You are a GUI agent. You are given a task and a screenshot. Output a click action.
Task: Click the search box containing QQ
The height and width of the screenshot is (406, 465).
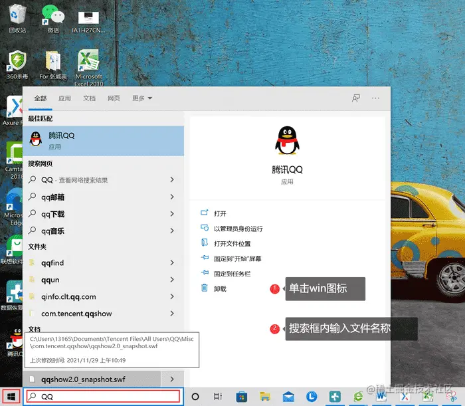[x=103, y=397]
